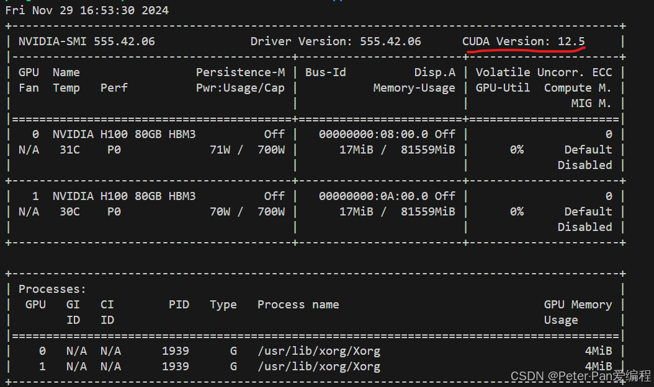654x387 pixels.
Task: Click the "30C" temperature value
Action: [x=69, y=212]
